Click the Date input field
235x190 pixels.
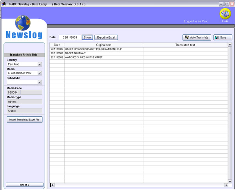tap(70, 37)
